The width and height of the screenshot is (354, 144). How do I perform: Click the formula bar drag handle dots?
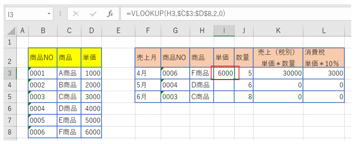coord(61,14)
